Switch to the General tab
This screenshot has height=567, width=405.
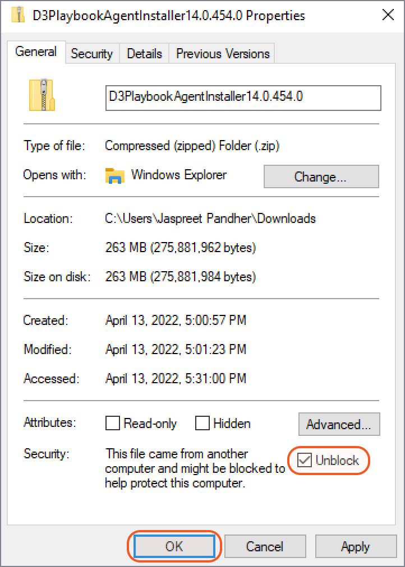point(36,52)
